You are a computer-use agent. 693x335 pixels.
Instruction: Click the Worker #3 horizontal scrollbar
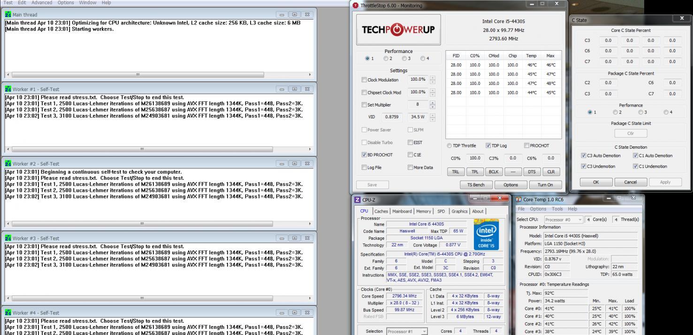159,298
